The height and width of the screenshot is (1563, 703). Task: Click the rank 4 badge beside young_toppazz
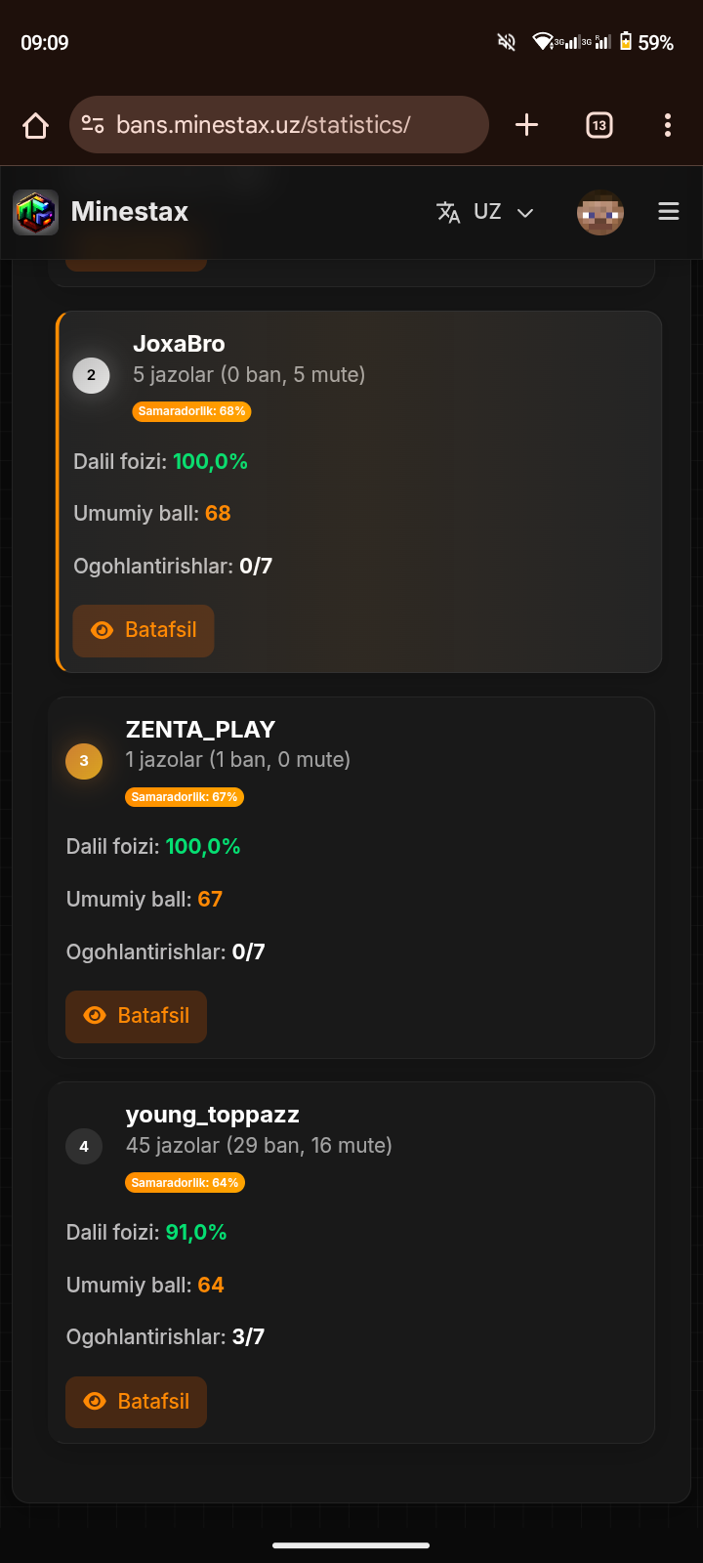(84, 1147)
